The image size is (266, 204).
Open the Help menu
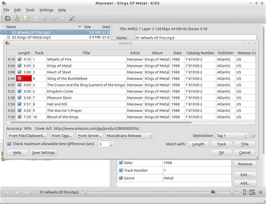tap(62, 10)
